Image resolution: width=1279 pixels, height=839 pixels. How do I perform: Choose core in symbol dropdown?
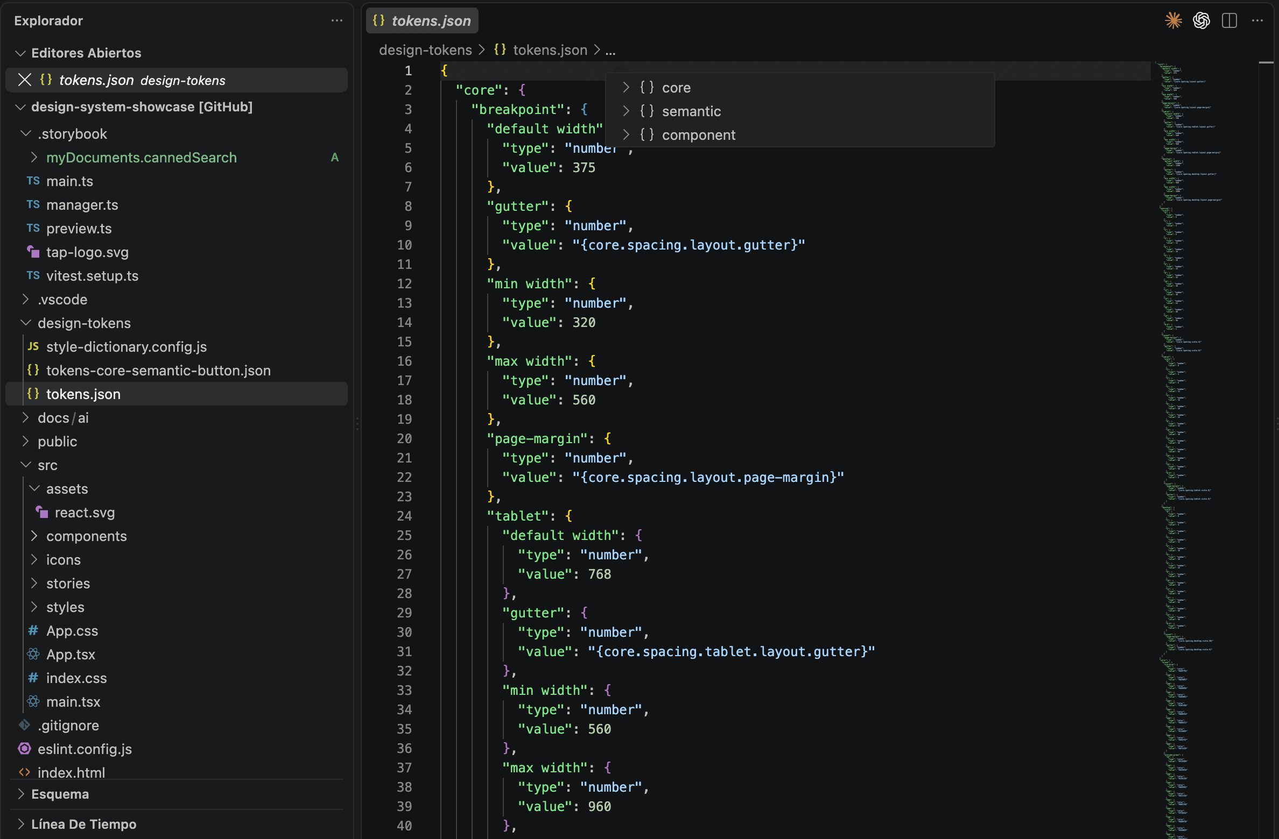[x=800, y=87]
